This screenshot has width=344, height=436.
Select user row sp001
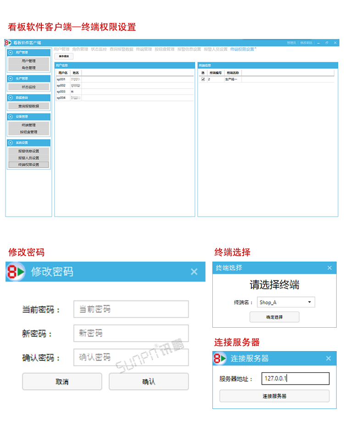(x=124, y=79)
